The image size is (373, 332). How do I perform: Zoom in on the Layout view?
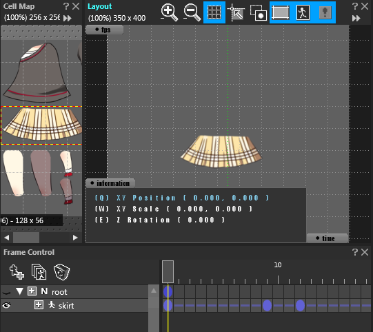point(169,12)
